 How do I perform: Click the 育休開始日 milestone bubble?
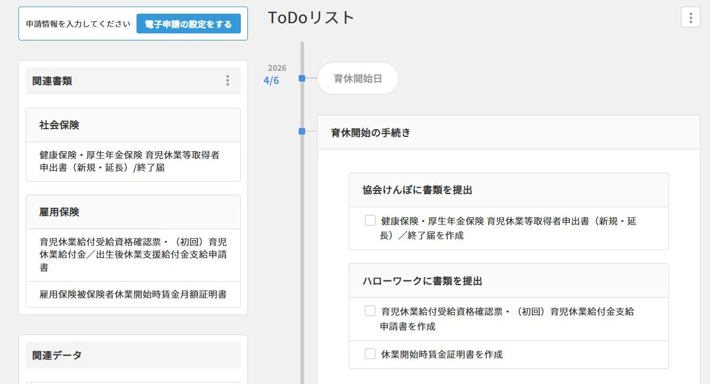358,78
